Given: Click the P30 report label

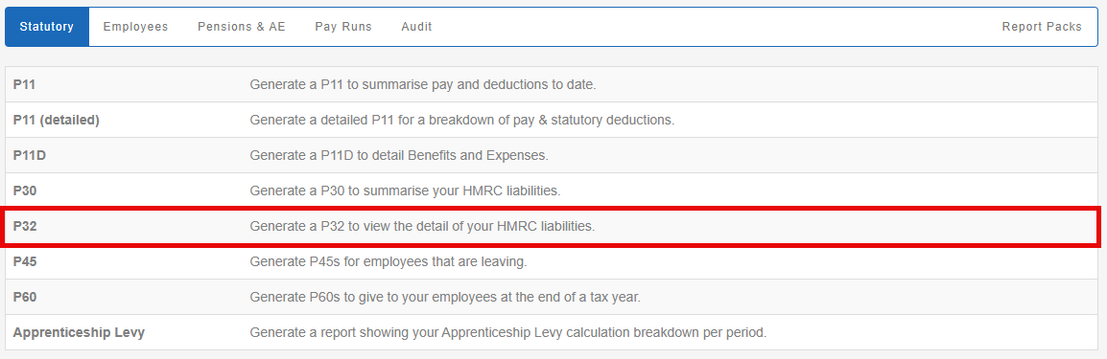Looking at the screenshot, I should click(25, 191).
